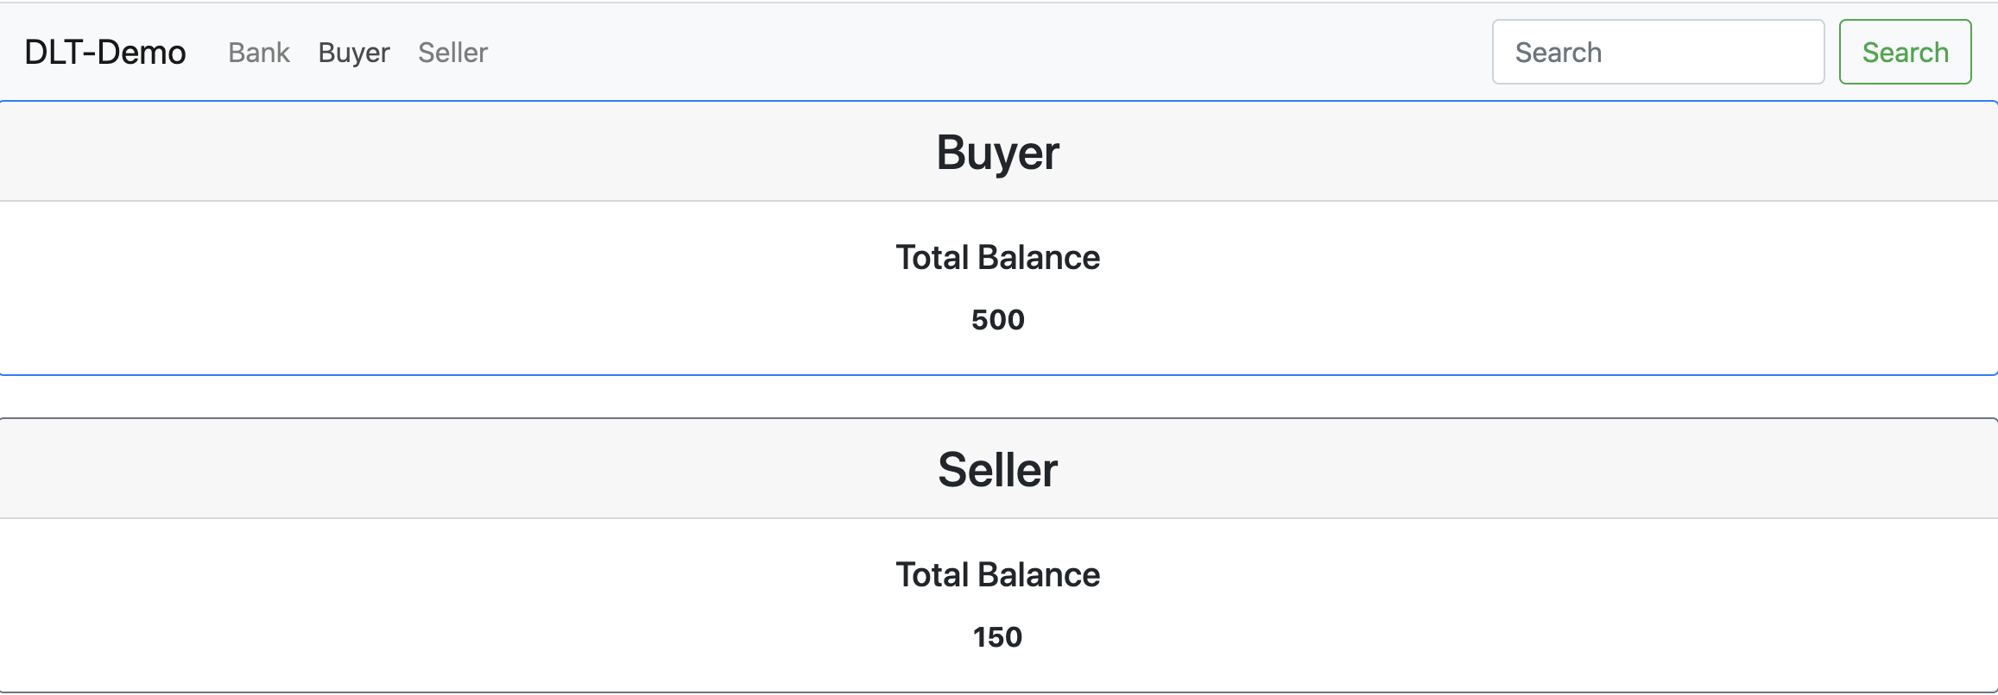Click blank gap between Buyer and Seller cards
1998x695 pixels.
(x=998, y=397)
